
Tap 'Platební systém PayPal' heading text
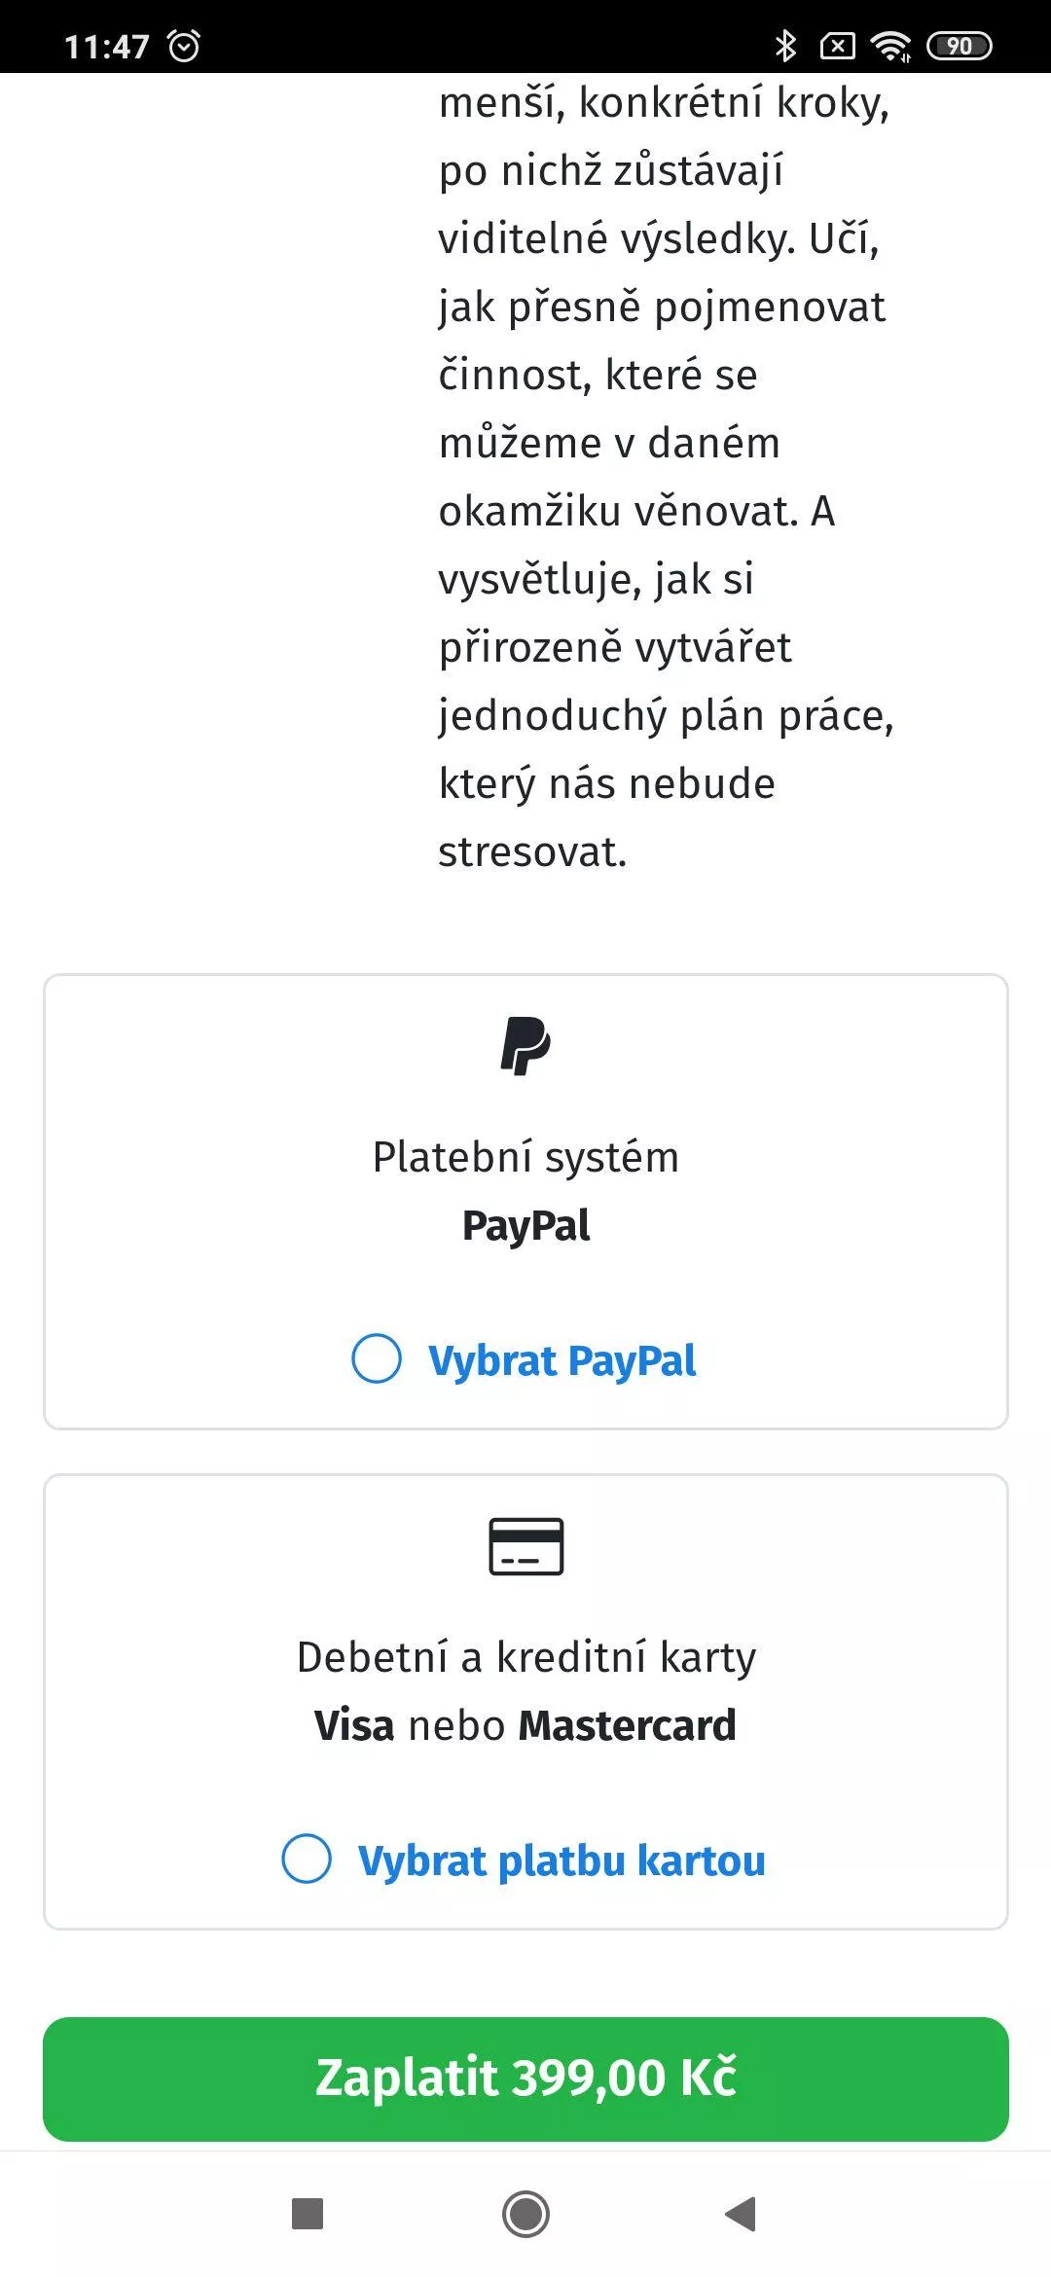[525, 1191]
